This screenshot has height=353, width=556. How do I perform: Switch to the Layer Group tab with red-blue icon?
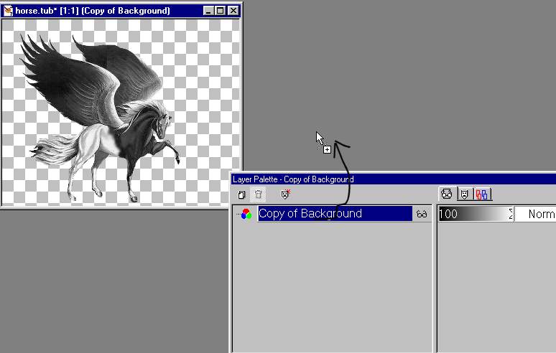[482, 194]
